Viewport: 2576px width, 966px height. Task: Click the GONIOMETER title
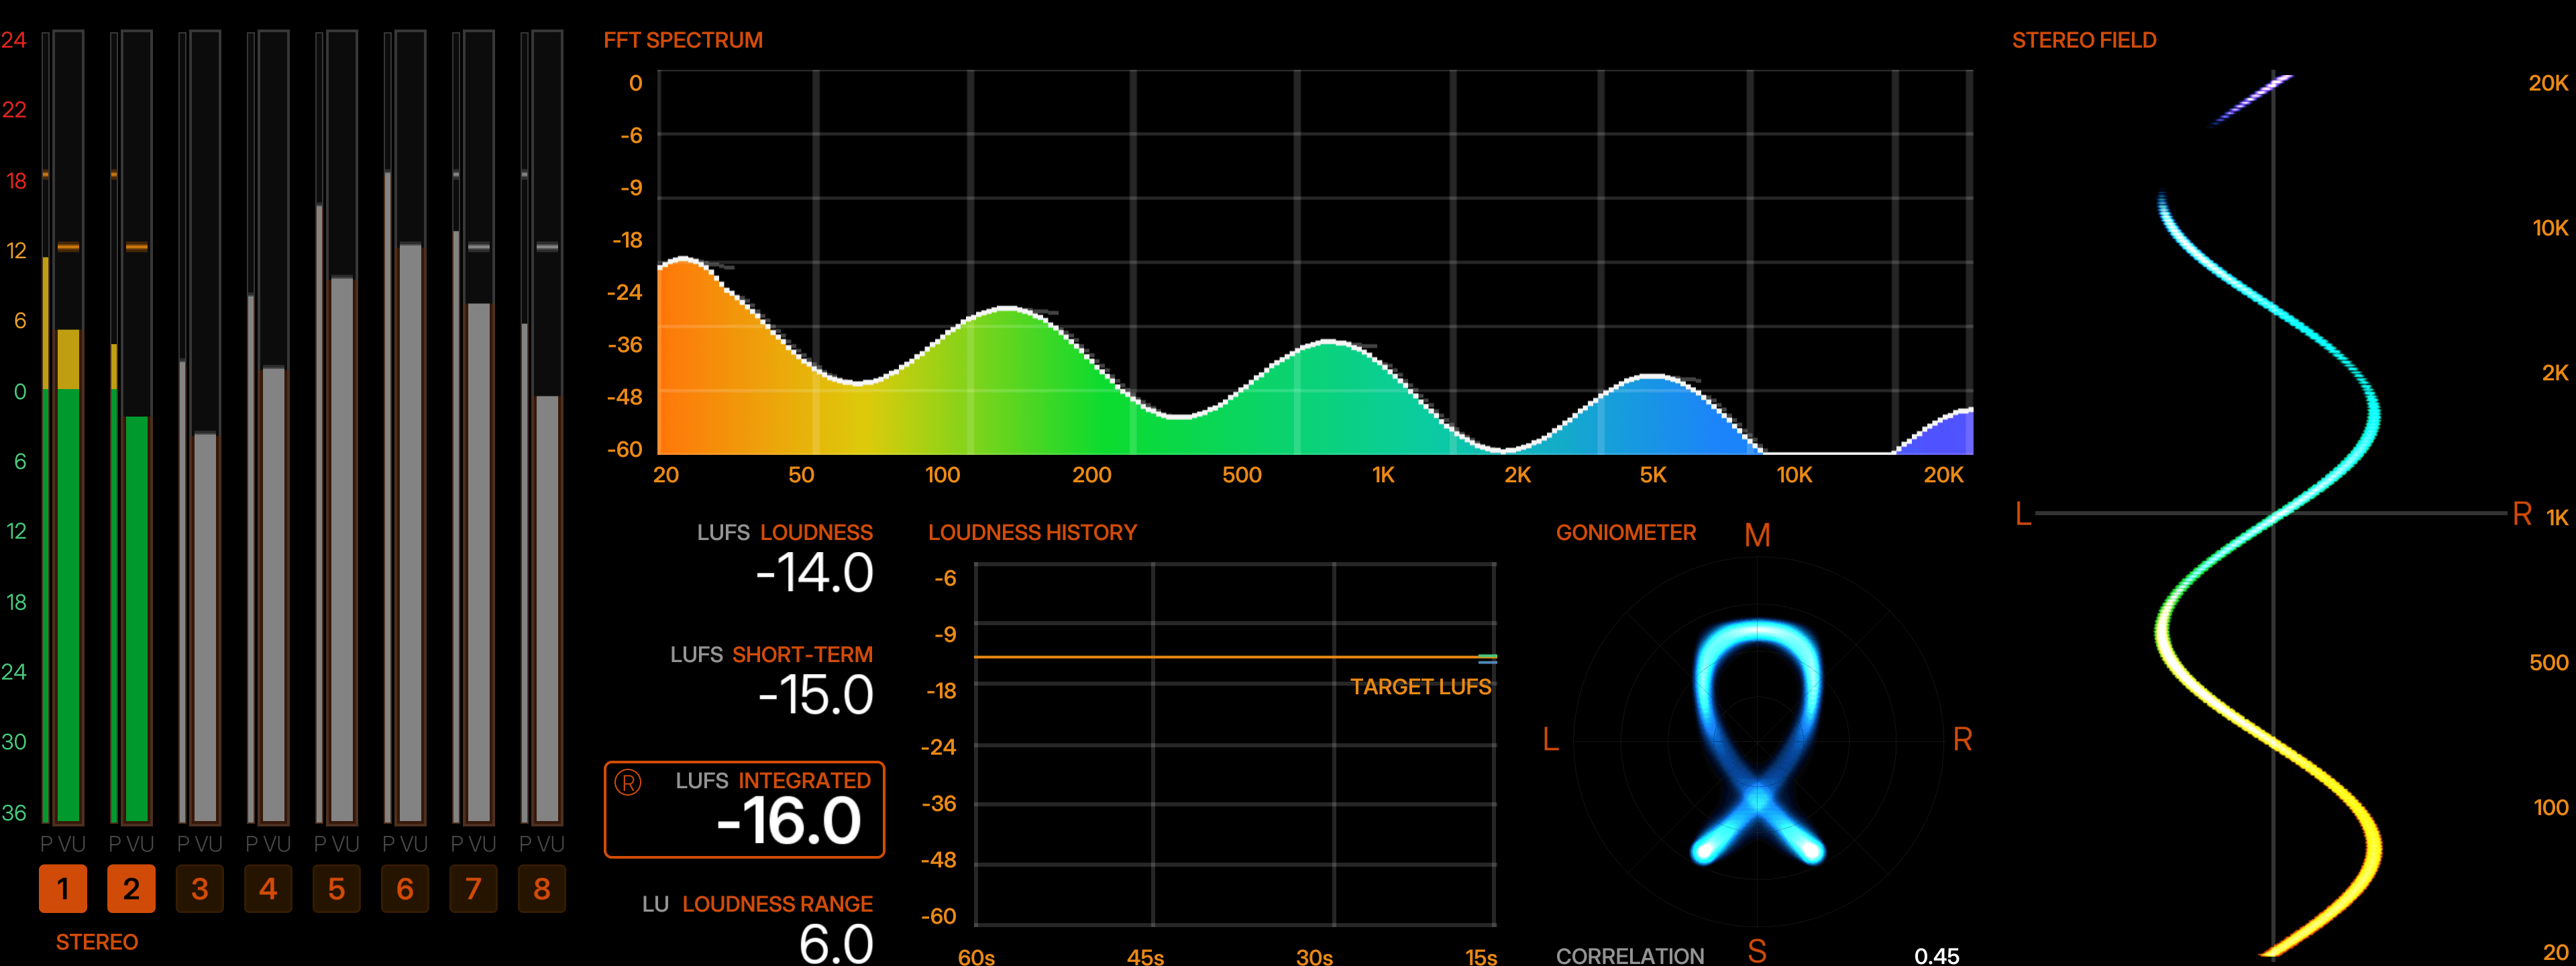1626,532
